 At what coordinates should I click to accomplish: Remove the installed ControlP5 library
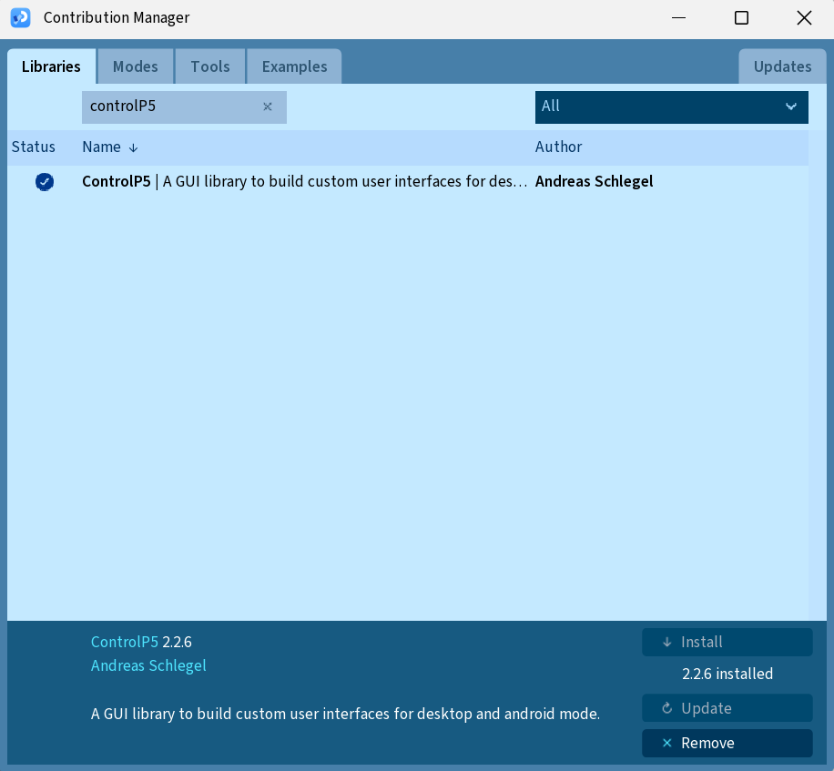pyautogui.click(x=727, y=743)
